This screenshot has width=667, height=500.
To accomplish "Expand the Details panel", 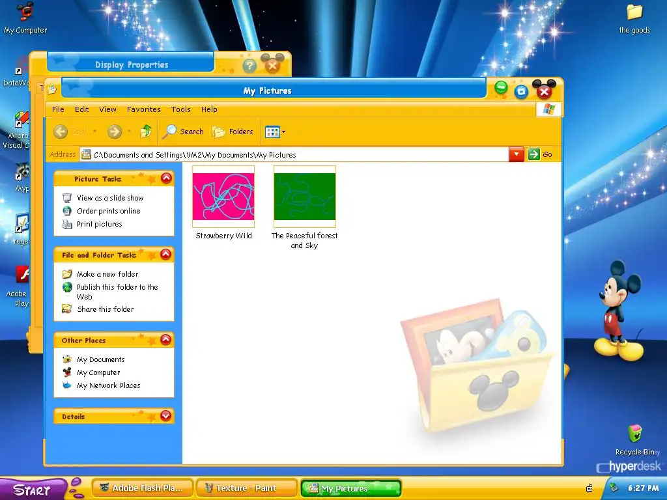I will [166, 416].
